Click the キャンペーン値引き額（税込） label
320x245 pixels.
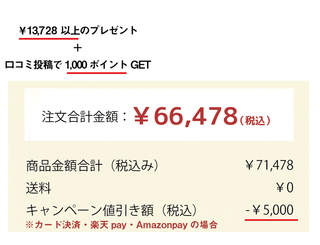pos(112,210)
